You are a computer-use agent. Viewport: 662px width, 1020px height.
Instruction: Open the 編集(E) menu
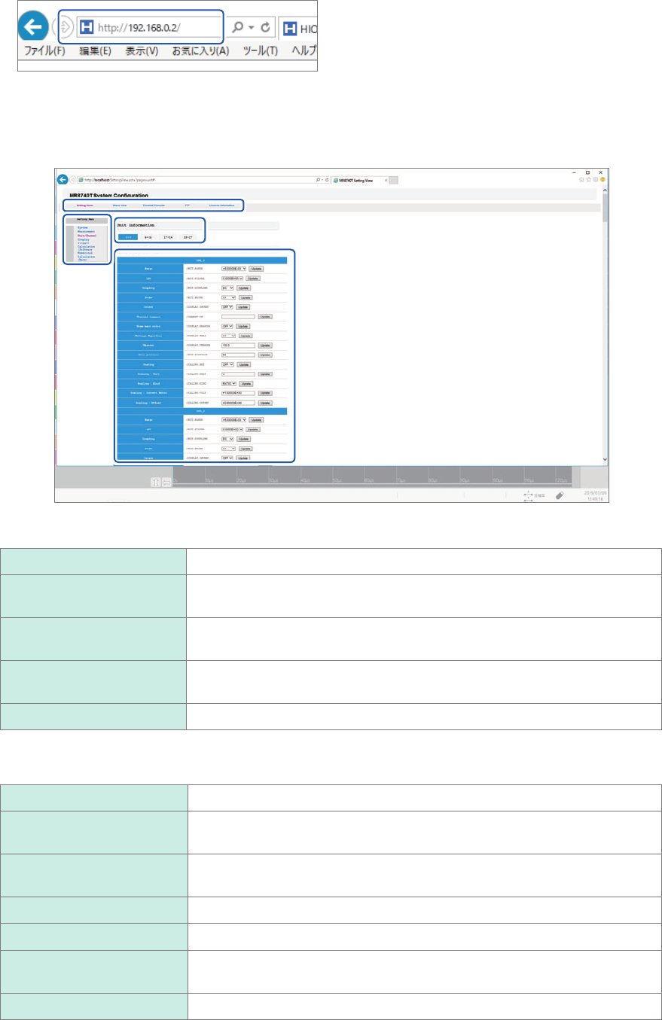point(96,50)
